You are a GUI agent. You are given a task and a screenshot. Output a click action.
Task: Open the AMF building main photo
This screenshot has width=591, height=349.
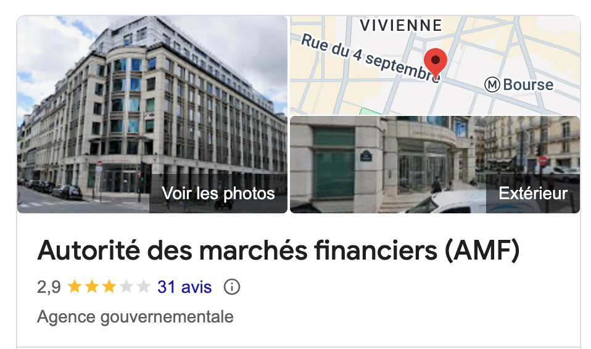pyautogui.click(x=152, y=115)
